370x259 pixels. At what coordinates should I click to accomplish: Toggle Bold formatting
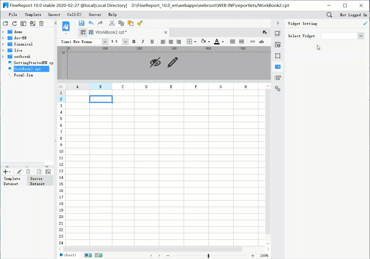point(134,42)
